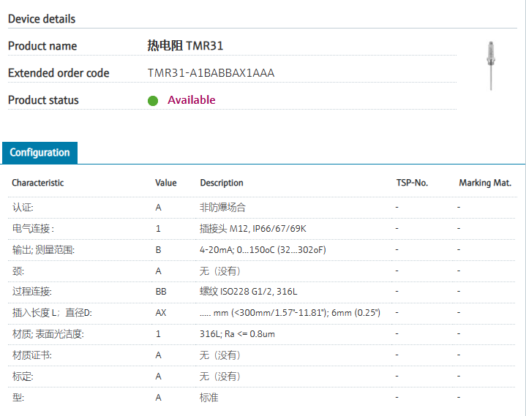Image resolution: width=526 pixels, height=416 pixels.
Task: Select the 材质证书 row label
Action: (31, 355)
